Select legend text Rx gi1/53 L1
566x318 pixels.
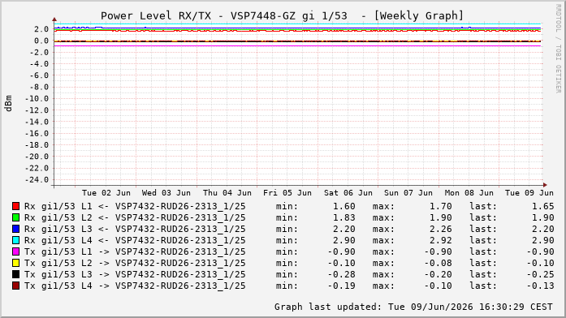click(58, 206)
